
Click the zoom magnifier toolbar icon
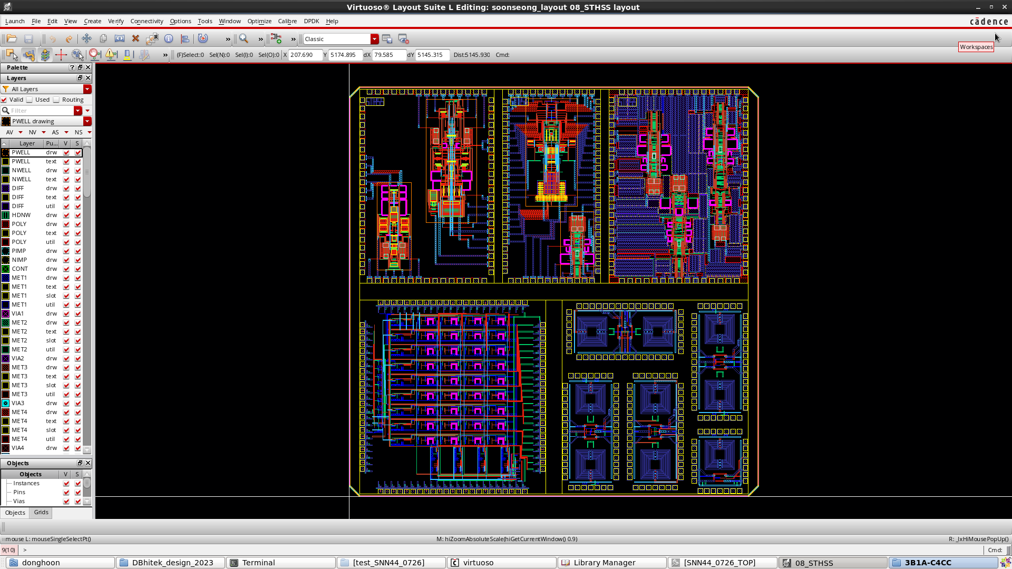coord(244,38)
